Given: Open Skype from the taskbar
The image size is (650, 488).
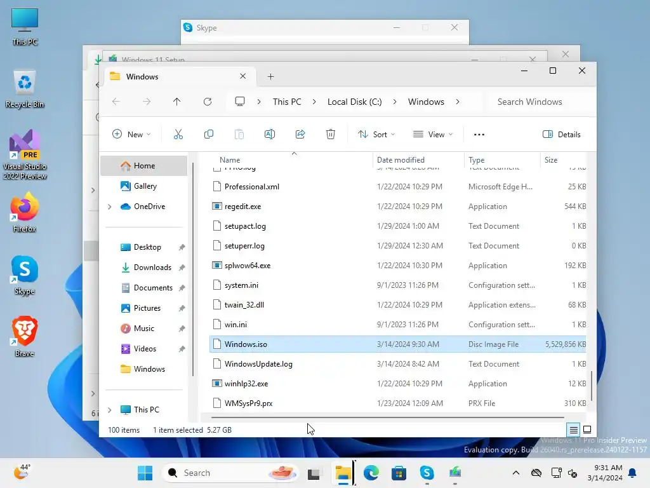Looking at the screenshot, I should click(427, 473).
